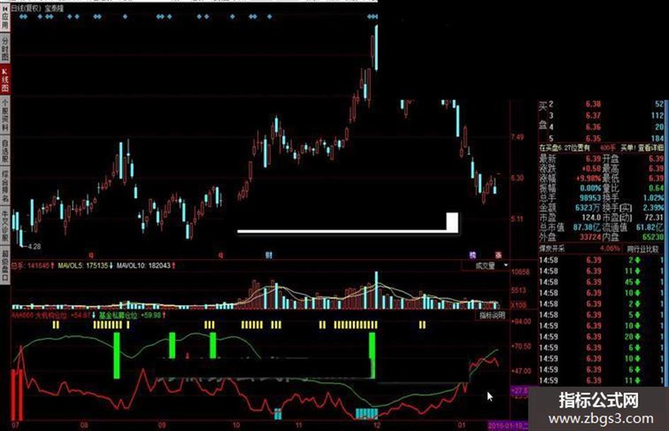Open the 查看详细 link
This screenshot has height=431, width=669.
pyautogui.click(x=651, y=148)
